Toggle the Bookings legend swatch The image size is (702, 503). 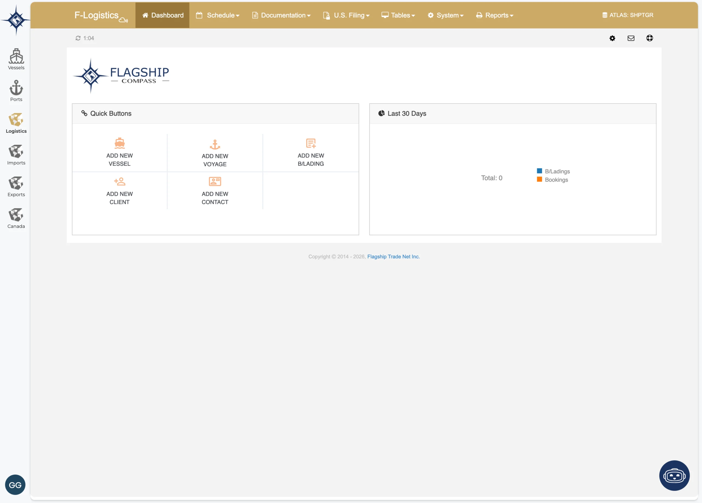coord(539,179)
